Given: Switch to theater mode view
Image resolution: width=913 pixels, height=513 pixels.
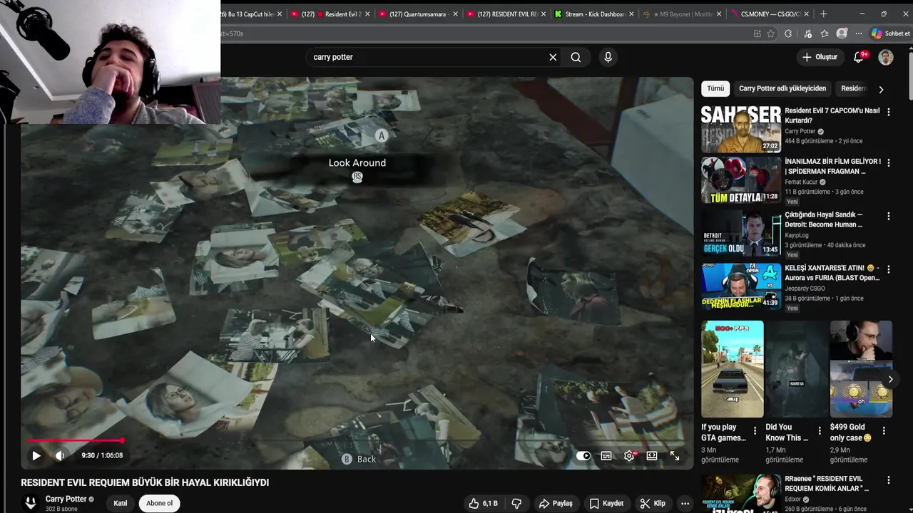Looking at the screenshot, I should tap(652, 456).
